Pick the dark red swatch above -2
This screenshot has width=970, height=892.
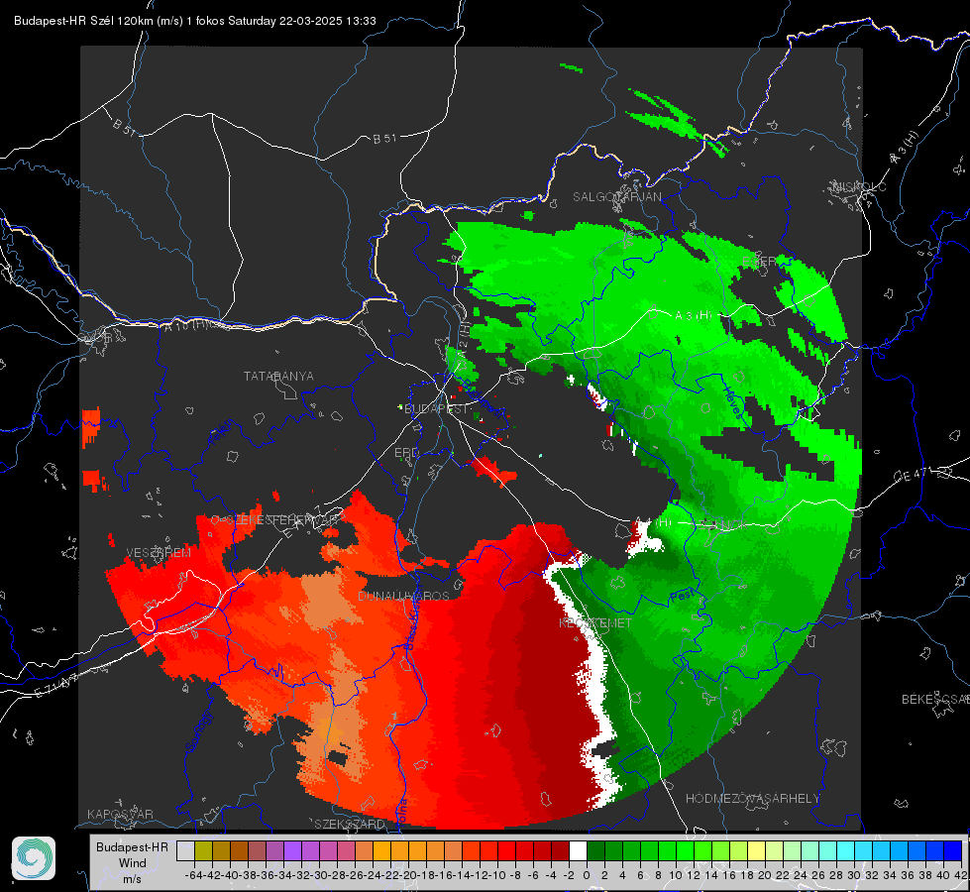560,851
